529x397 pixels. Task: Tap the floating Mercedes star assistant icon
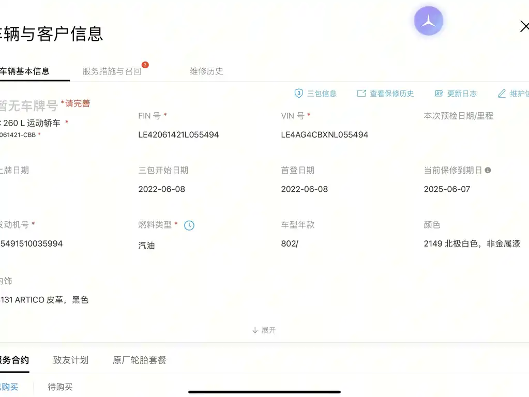pos(429,21)
